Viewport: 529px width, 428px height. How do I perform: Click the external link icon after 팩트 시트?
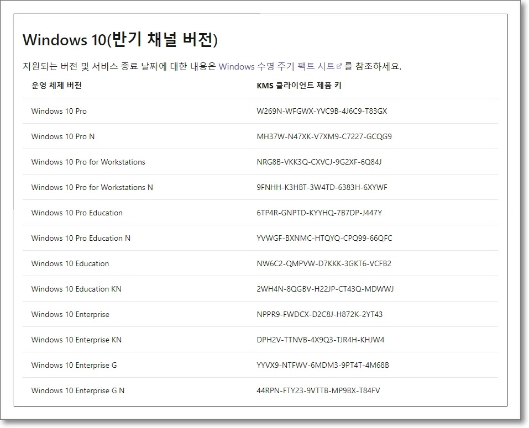click(x=339, y=66)
